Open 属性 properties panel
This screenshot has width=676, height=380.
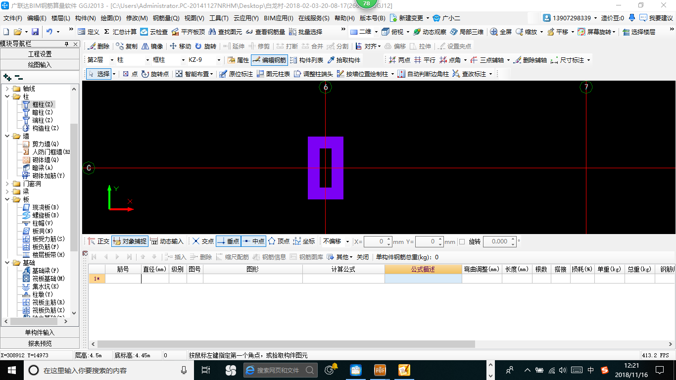point(238,60)
